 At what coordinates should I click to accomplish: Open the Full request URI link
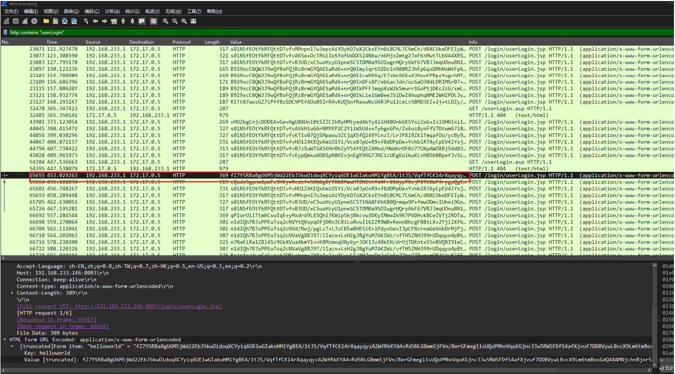point(119,306)
